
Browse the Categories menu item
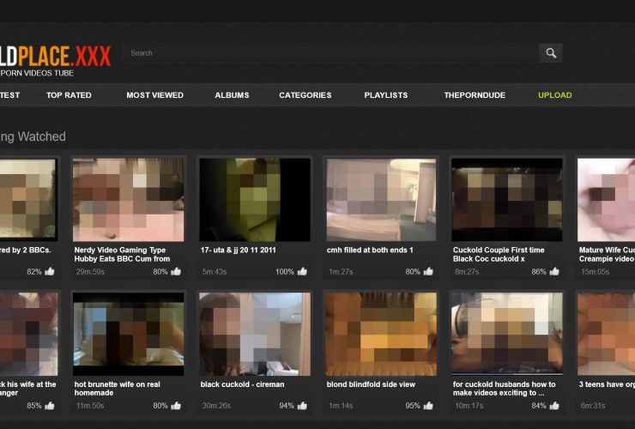click(305, 95)
